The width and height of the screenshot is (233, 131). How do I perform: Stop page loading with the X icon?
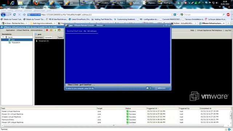(19, 15)
